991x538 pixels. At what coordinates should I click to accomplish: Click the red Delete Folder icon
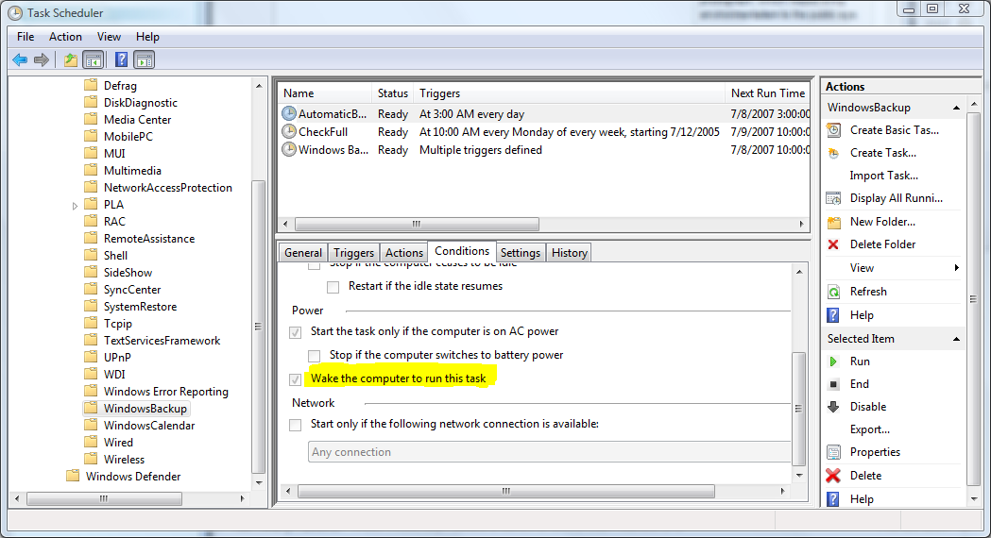click(x=833, y=244)
